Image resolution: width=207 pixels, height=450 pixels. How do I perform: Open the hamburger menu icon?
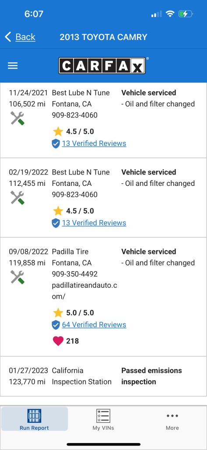pyautogui.click(x=13, y=66)
